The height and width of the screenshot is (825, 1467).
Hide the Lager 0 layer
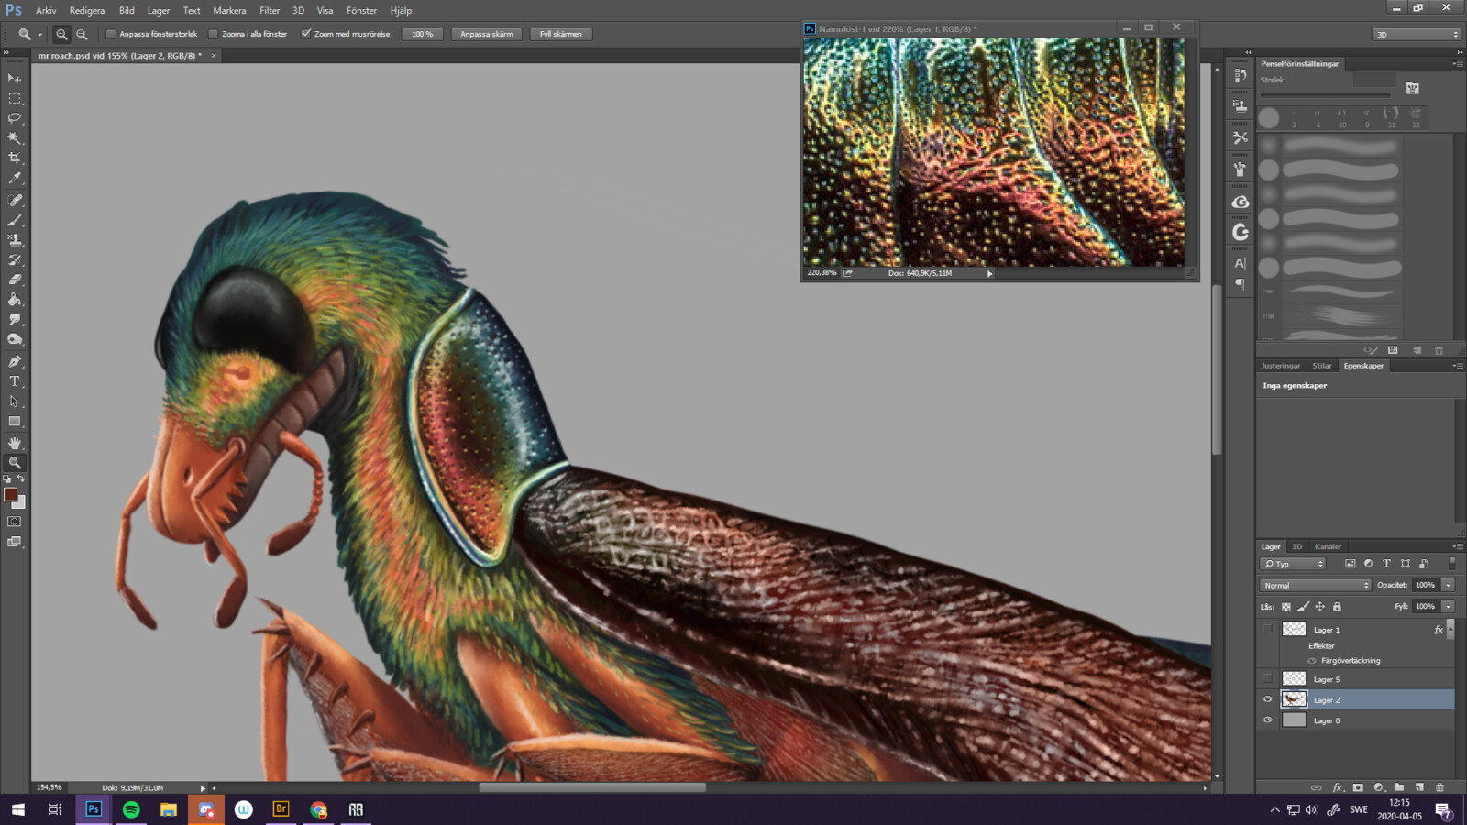pyautogui.click(x=1268, y=720)
